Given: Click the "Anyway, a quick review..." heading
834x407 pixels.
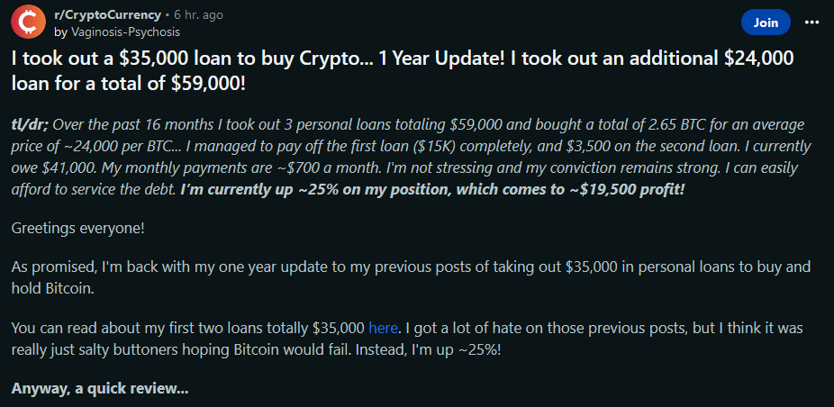Looking at the screenshot, I should point(100,390).
